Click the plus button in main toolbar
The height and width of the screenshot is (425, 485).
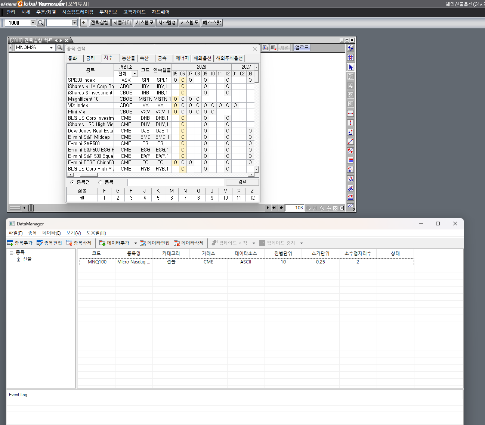(84, 23)
